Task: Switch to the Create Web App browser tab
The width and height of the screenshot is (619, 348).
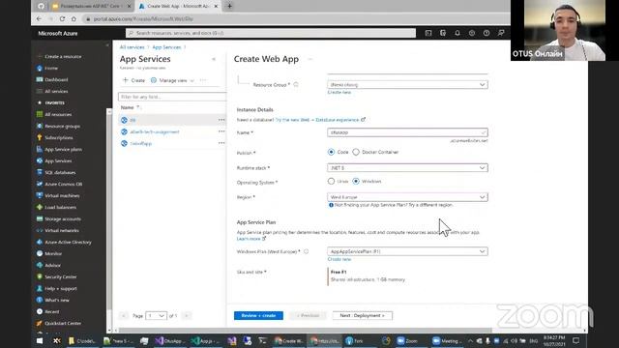Action: tap(178, 7)
